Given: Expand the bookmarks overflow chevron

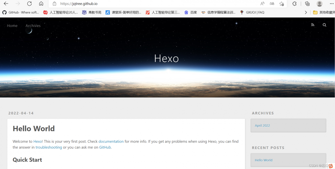Looking at the screenshot, I should 306,12.
